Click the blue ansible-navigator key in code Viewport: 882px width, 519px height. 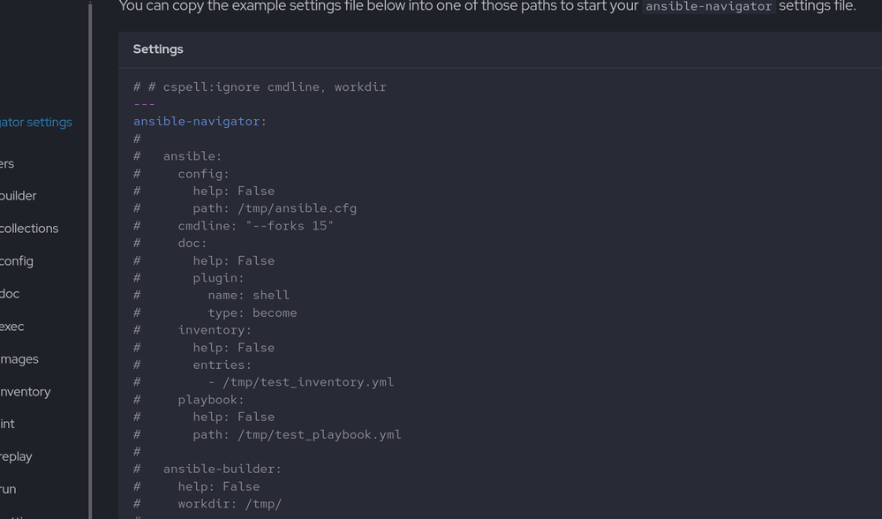197,122
